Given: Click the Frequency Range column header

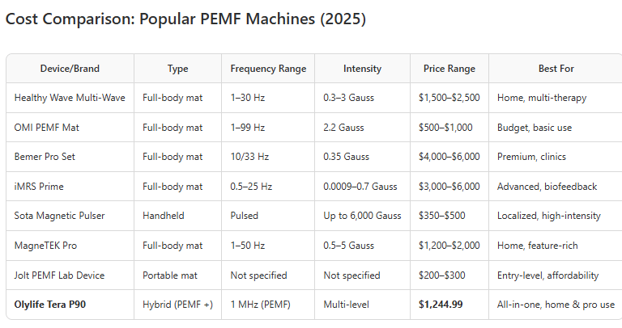Looking at the screenshot, I should tap(268, 69).
